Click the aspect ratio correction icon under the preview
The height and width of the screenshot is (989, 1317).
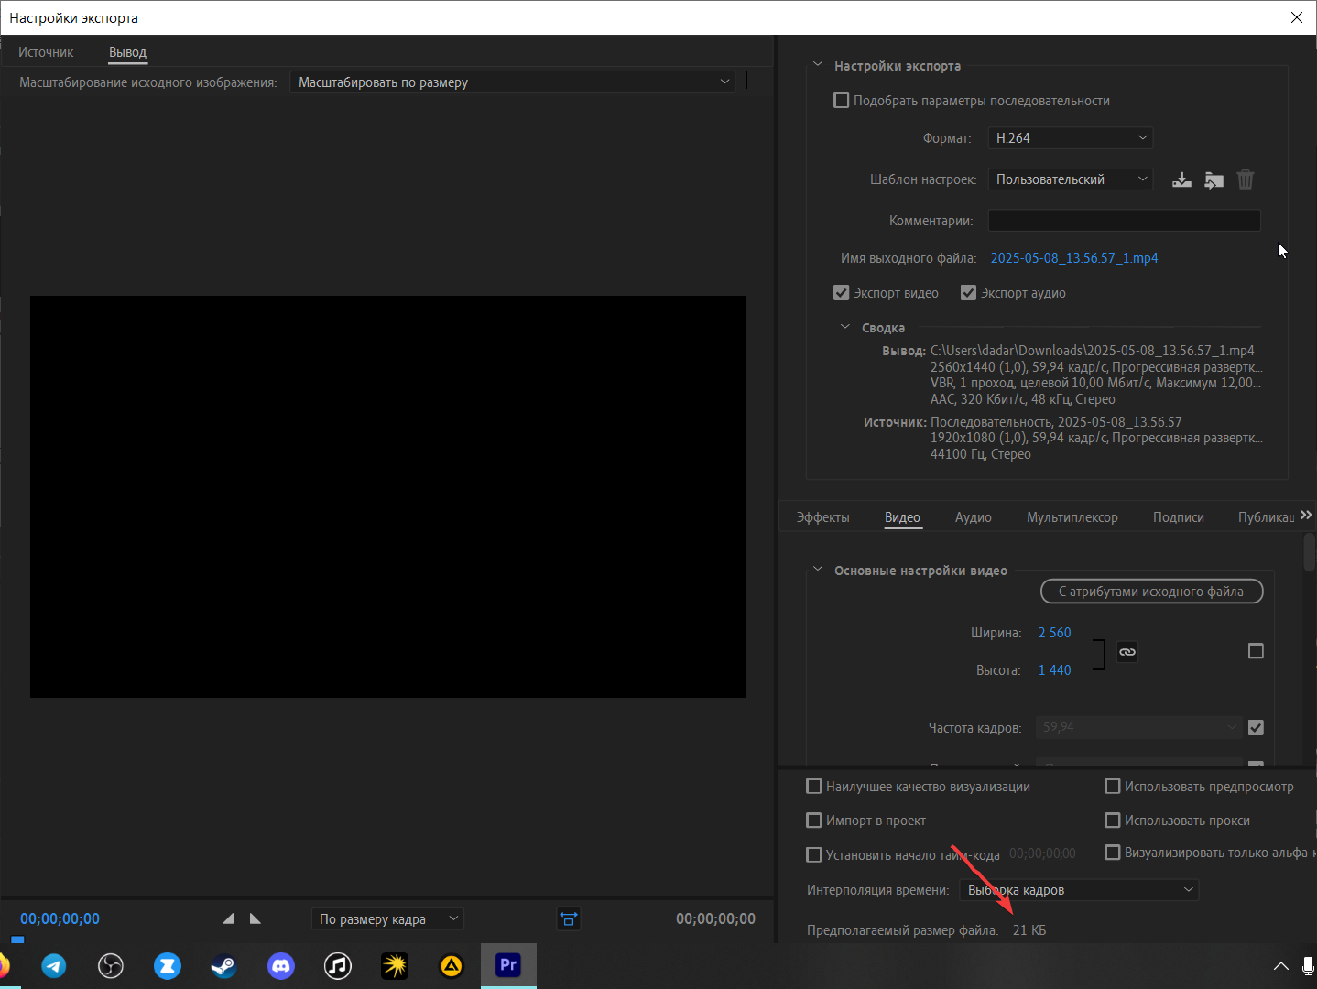coord(569,918)
